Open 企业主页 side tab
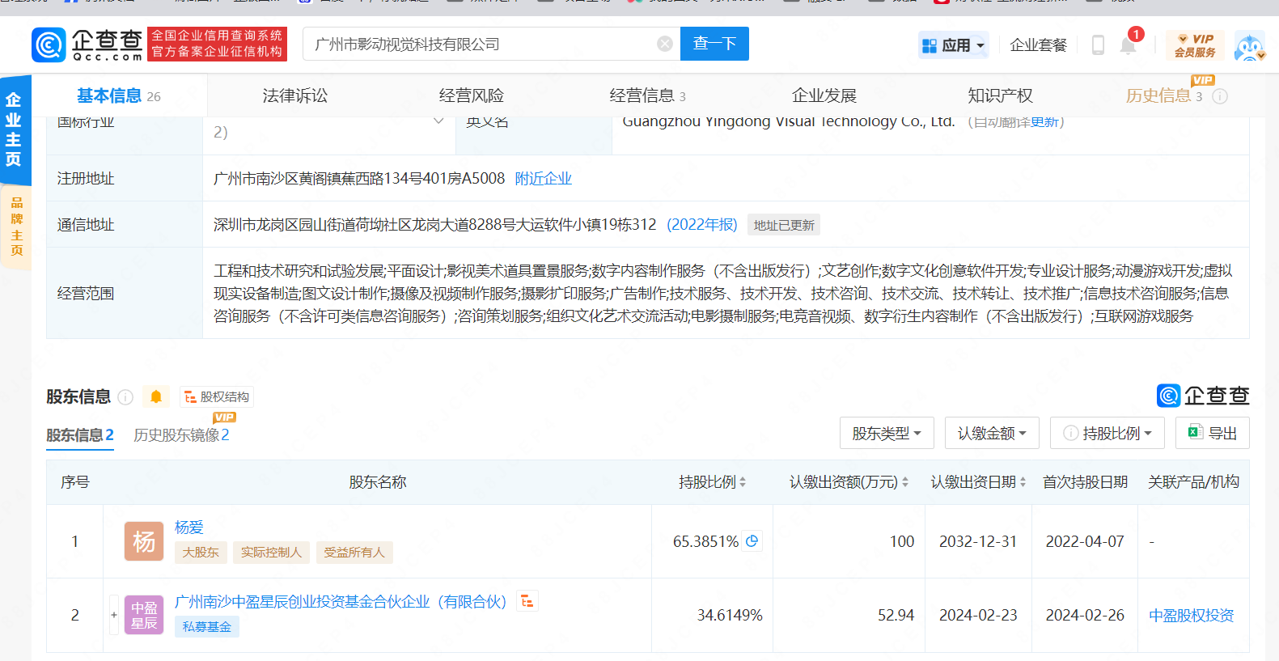Viewport: 1279px width, 661px height. click(x=14, y=129)
